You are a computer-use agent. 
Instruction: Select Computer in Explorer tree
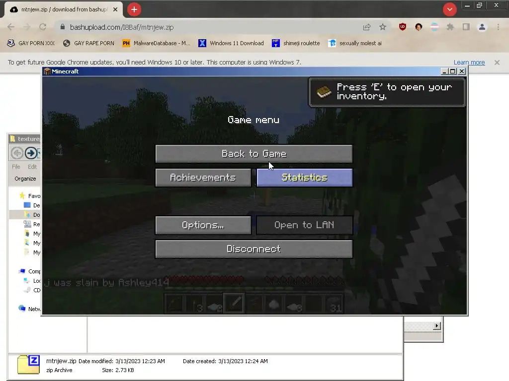(x=30, y=271)
